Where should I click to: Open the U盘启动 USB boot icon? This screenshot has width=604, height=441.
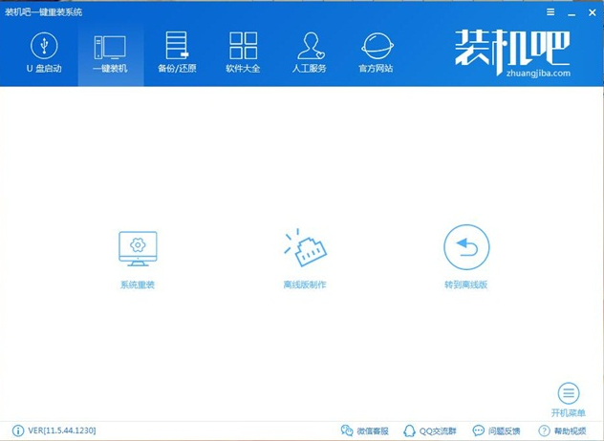(x=44, y=46)
